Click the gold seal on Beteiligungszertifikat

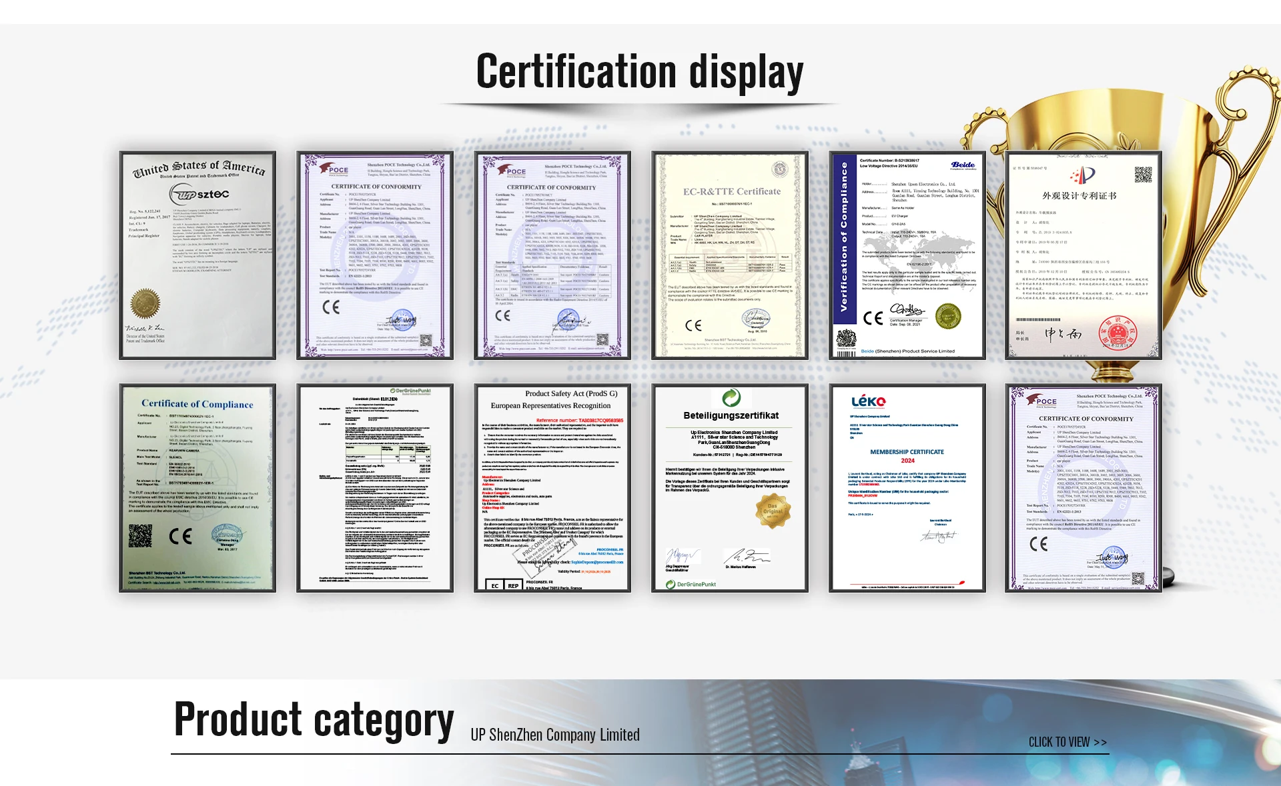(773, 511)
